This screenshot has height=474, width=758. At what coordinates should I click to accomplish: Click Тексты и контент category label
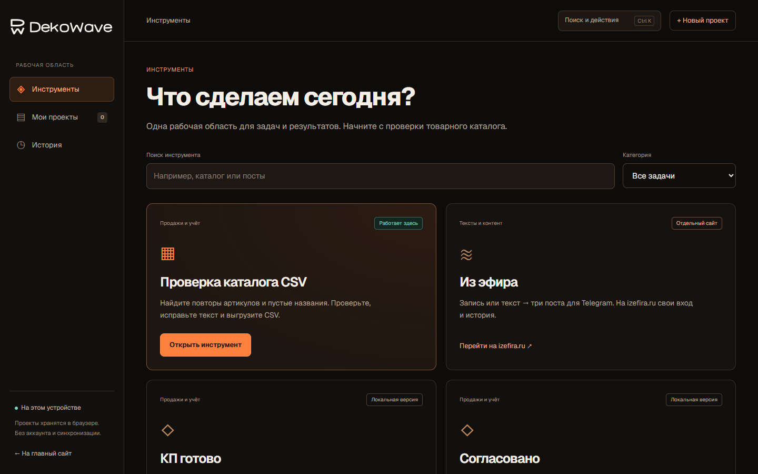tap(481, 223)
